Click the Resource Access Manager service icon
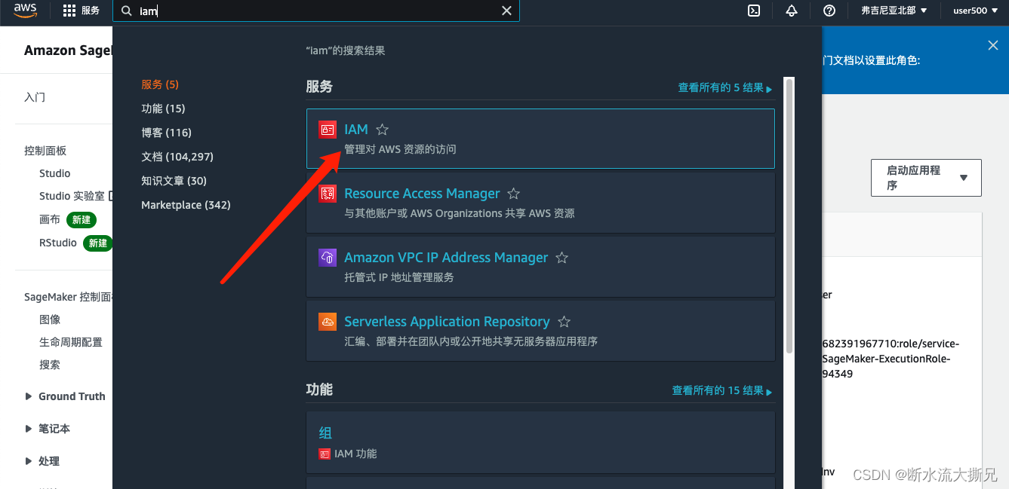Viewport: 1009px width, 489px height. tap(328, 194)
